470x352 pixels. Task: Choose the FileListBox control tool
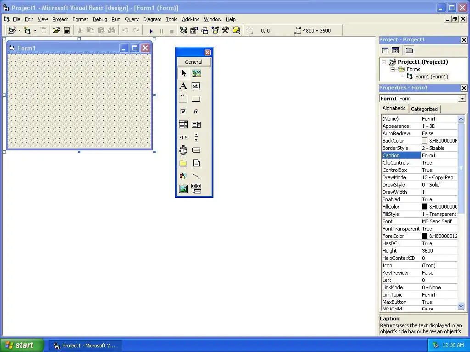coord(196,163)
